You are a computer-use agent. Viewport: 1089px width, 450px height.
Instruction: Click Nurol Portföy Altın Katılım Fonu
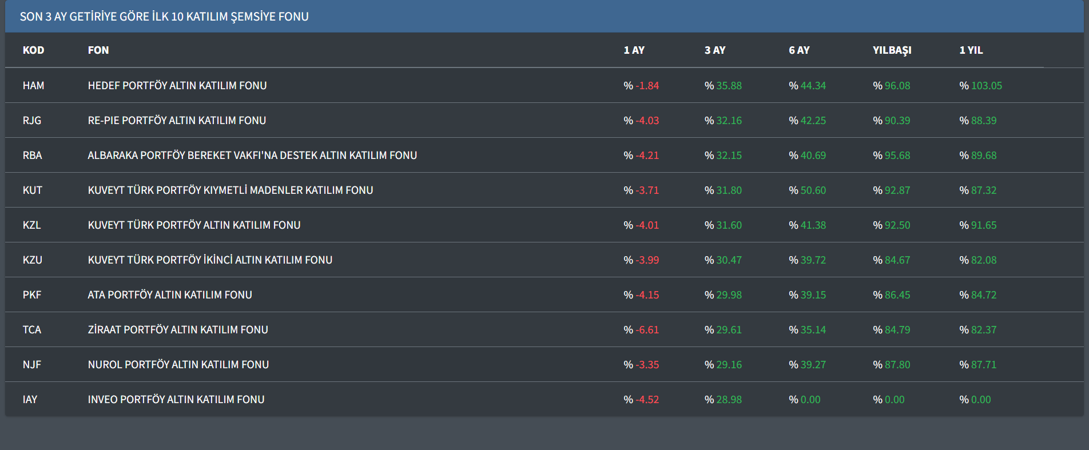(x=178, y=365)
